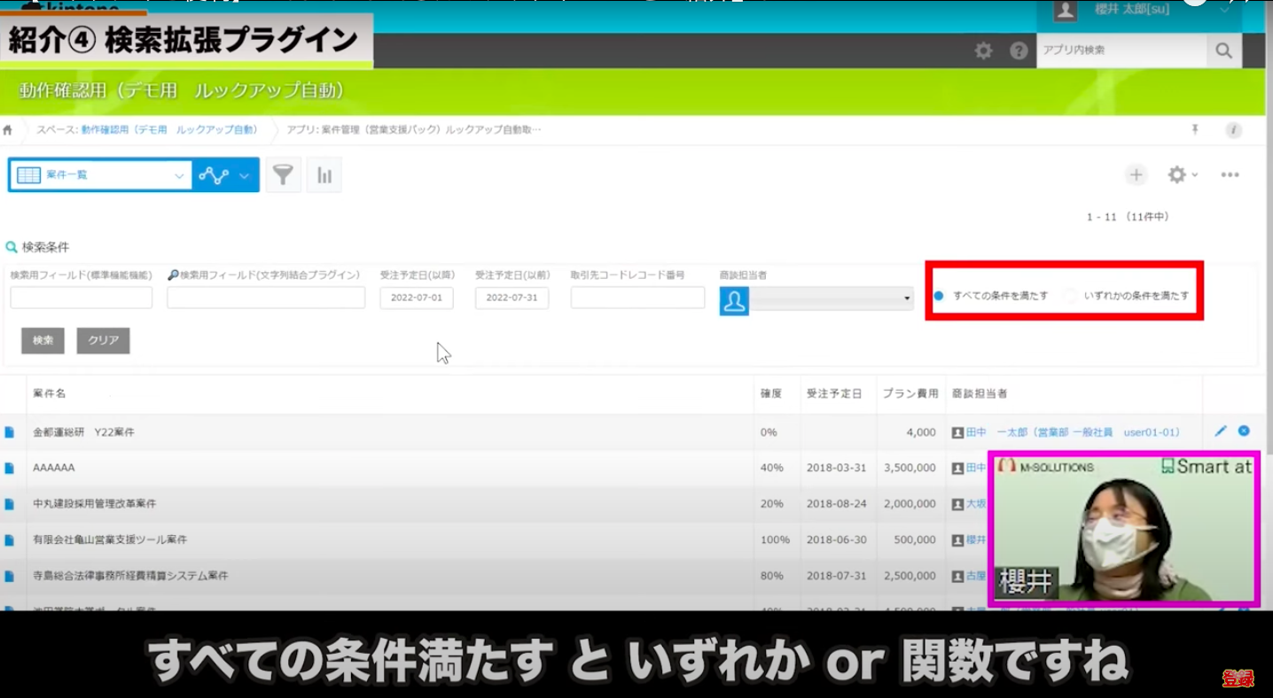Click the クリア clear button
This screenshot has height=698, width=1273.
pyautogui.click(x=103, y=341)
